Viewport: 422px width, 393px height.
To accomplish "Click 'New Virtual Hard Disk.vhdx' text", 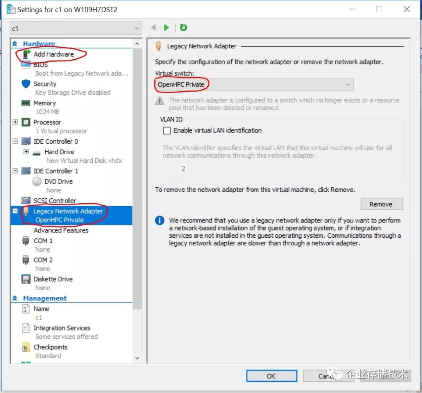I will [84, 161].
